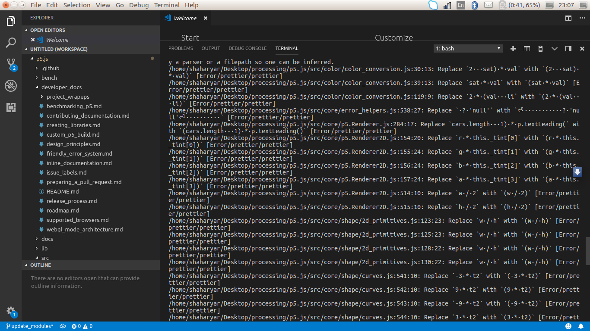Open the Search view
This screenshot has width=590, height=331.
coord(10,43)
